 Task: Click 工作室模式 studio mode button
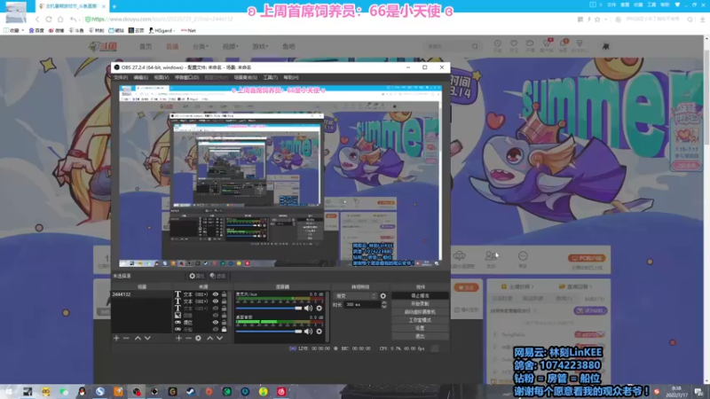420,320
